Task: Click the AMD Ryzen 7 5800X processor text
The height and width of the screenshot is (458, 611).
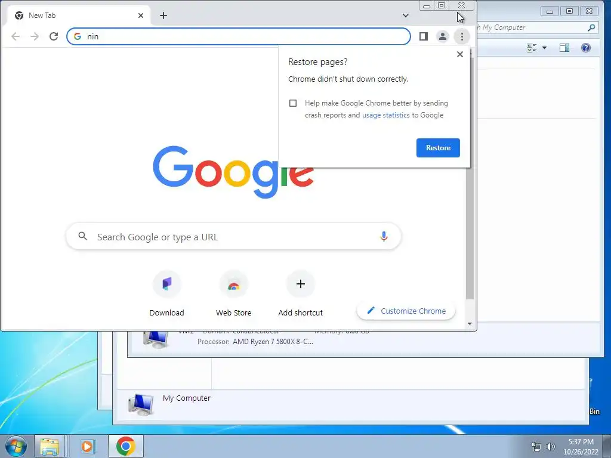Action: 273,342
